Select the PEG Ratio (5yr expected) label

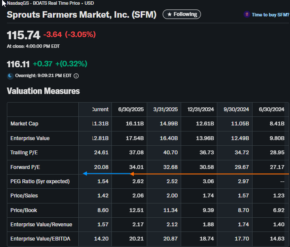tap(40, 181)
